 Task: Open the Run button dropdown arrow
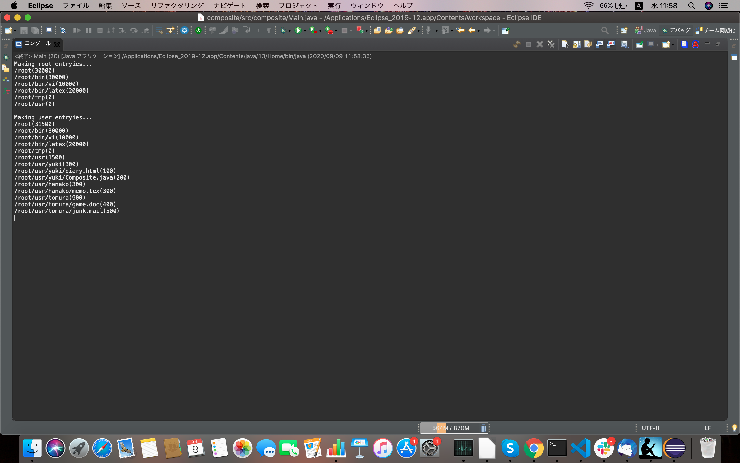(305, 31)
